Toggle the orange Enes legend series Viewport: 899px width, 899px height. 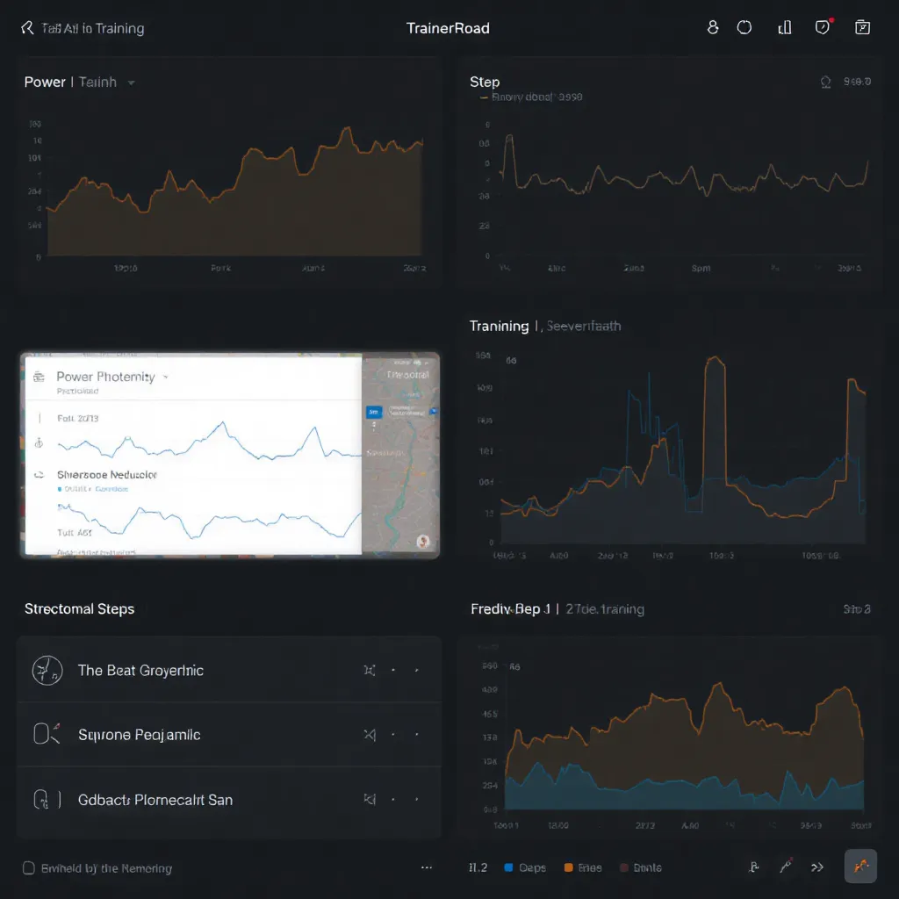point(568,867)
